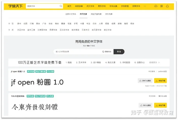178x120 pixels.
Task: Filter by 钢笔 font type
Action: click(x=107, y=23)
